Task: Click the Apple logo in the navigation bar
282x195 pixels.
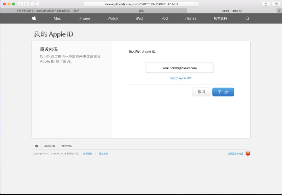Action: (x=34, y=18)
